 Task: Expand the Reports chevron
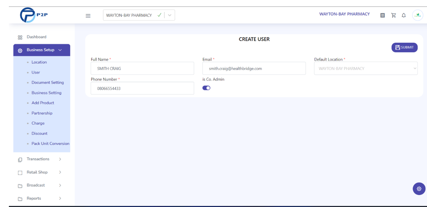60,198
